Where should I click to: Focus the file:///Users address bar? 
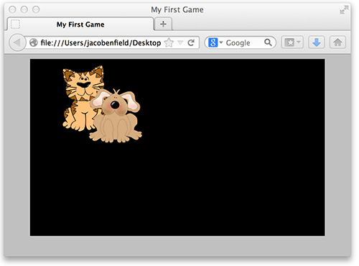pos(101,42)
